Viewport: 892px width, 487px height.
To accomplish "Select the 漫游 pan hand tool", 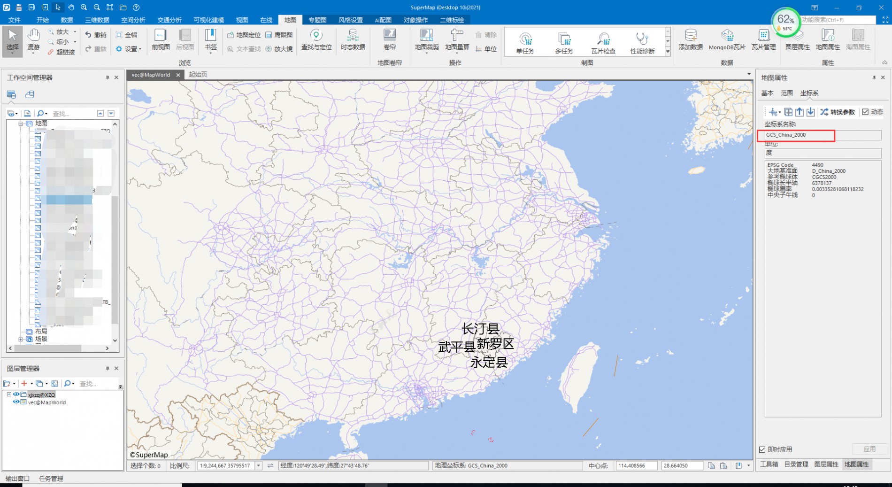I will 33,41.
